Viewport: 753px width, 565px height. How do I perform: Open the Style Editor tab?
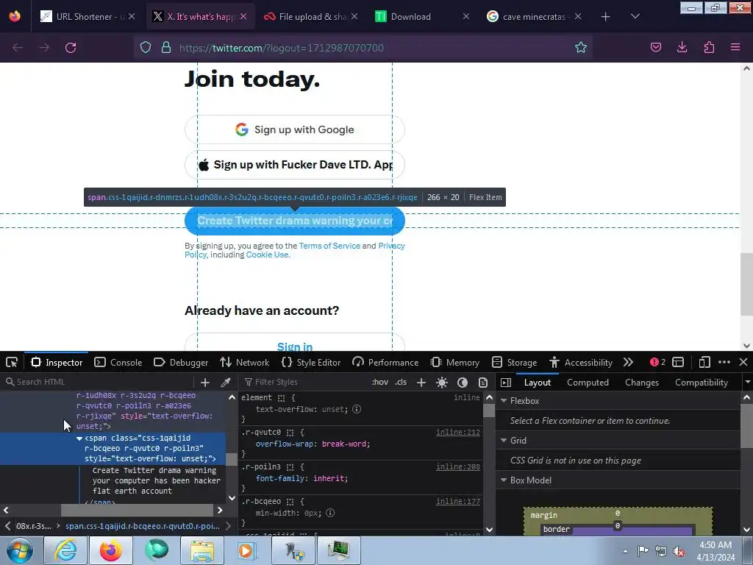pyautogui.click(x=311, y=362)
